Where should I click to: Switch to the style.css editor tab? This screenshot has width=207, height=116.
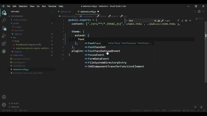(x=65, y=12)
